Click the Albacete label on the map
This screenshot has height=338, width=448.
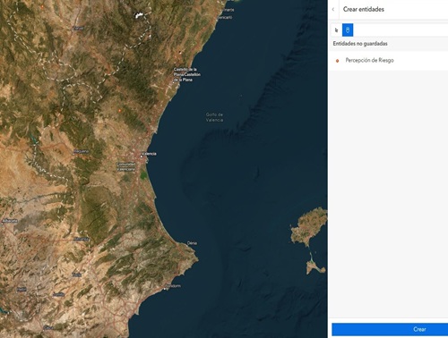10,221
